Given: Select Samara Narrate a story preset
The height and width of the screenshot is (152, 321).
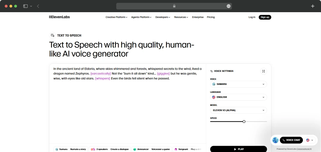Looking at the screenshot, I should (x=71, y=149).
